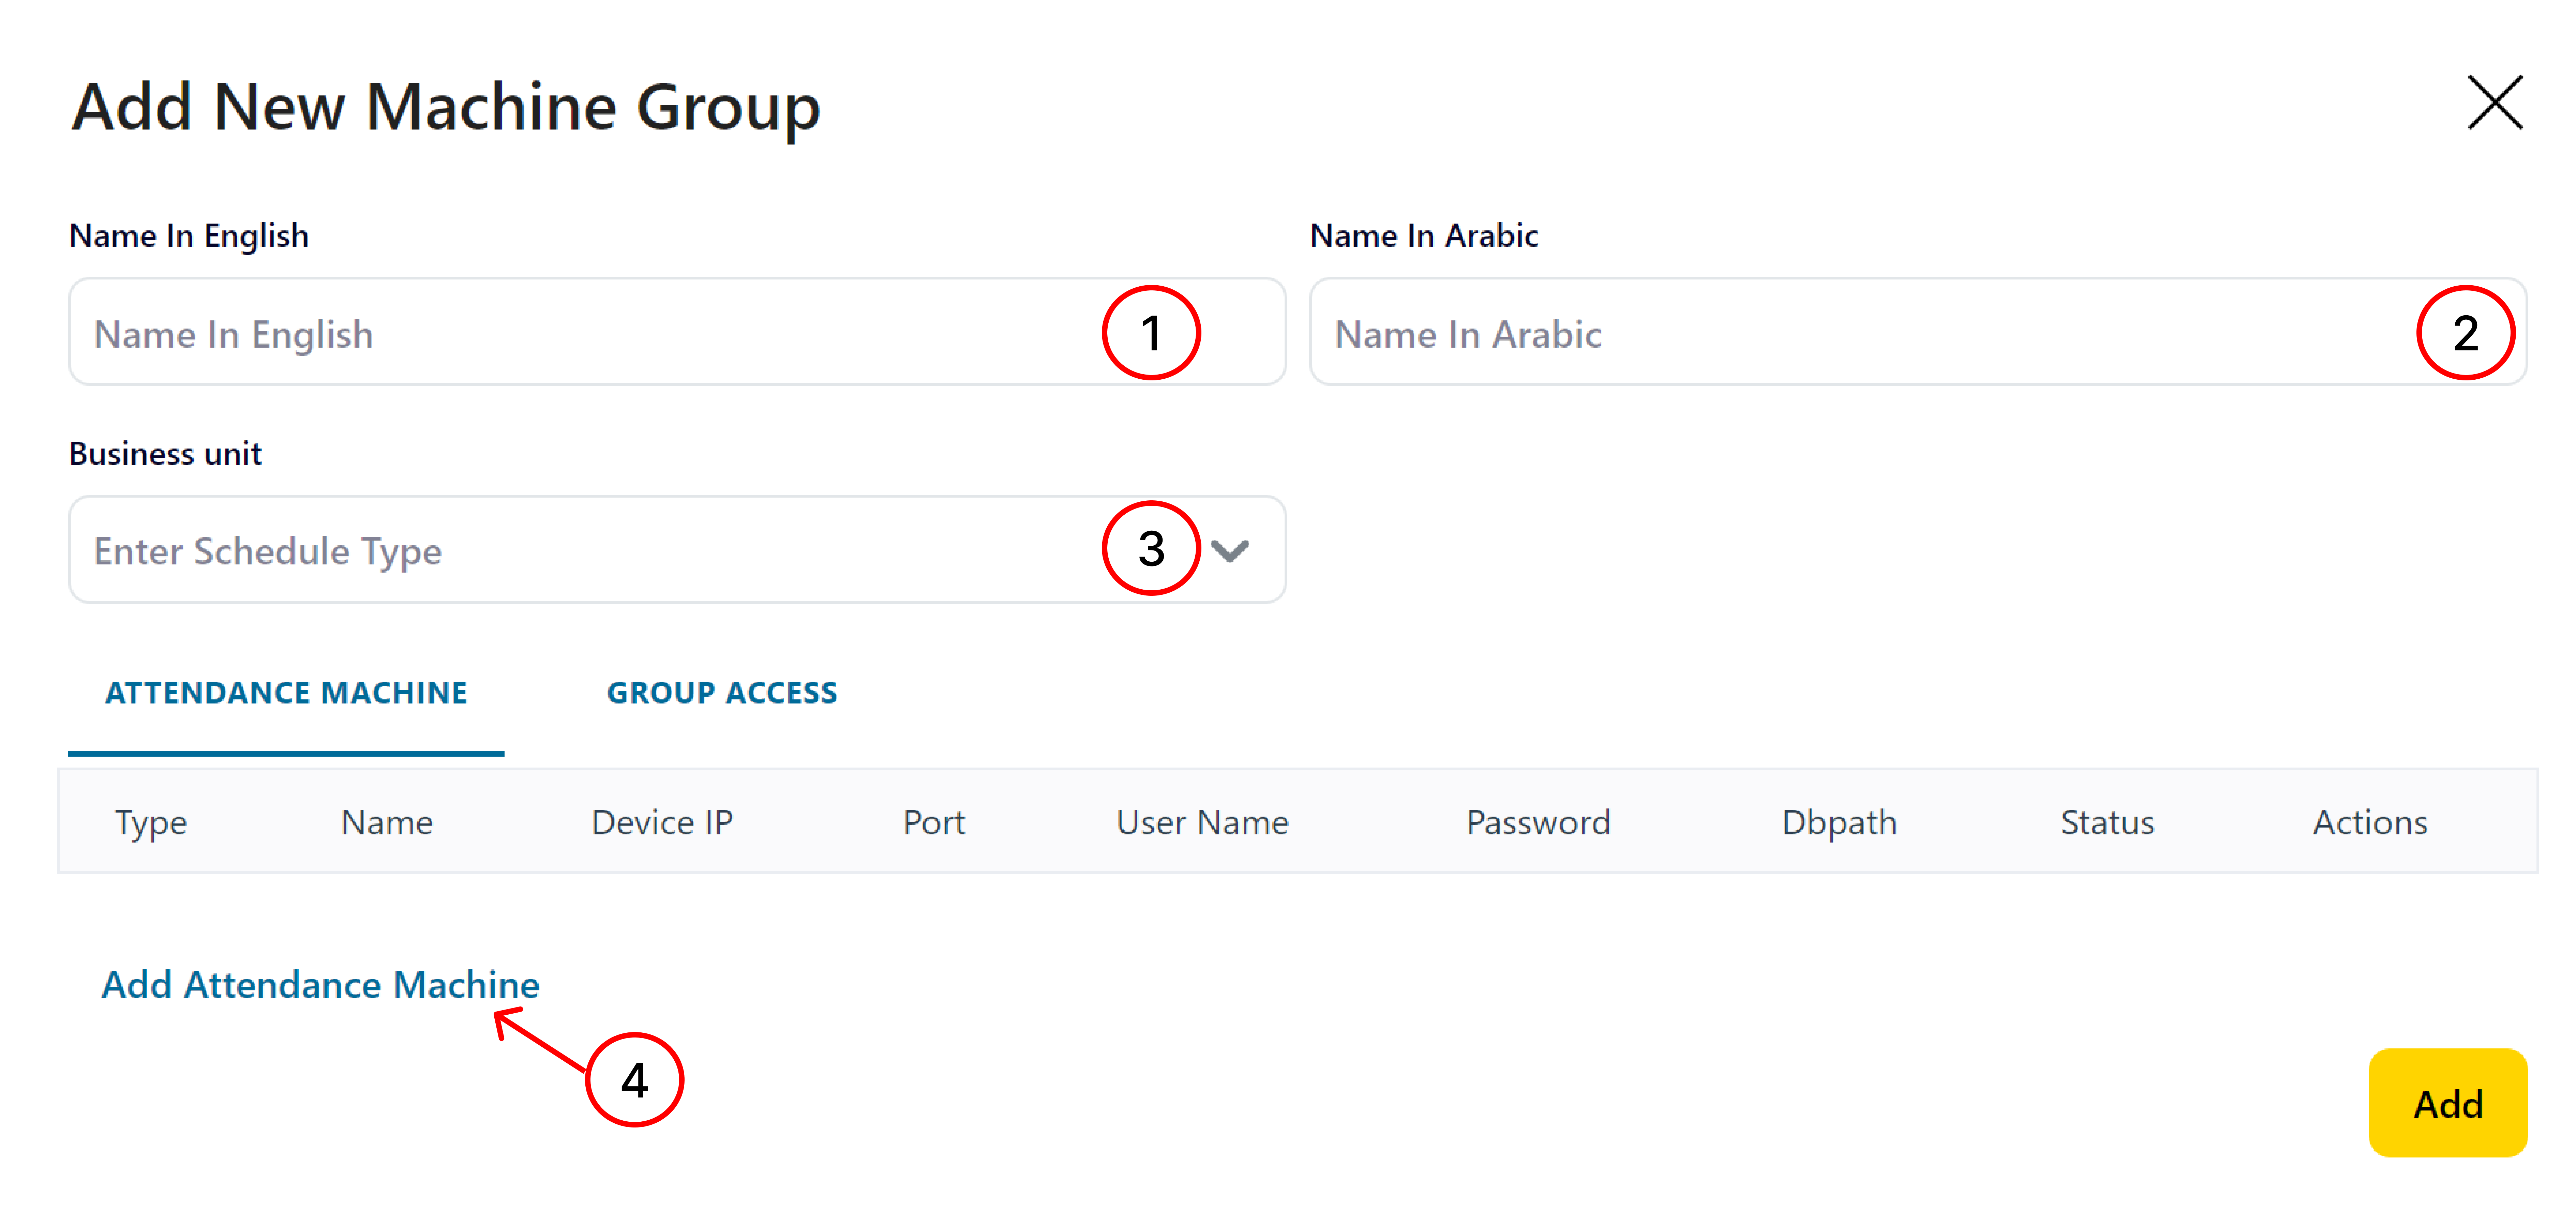Close the Add New Machine Group dialog
The width and height of the screenshot is (2576, 1227).
tap(2494, 103)
